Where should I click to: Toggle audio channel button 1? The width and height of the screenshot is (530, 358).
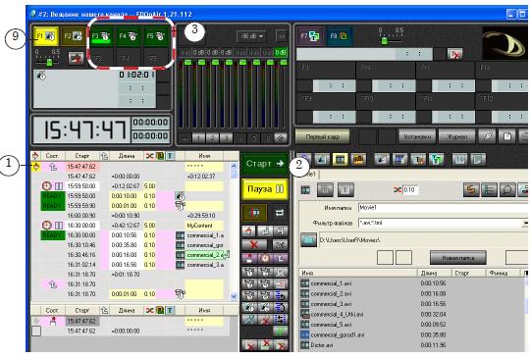pyautogui.click(x=198, y=137)
